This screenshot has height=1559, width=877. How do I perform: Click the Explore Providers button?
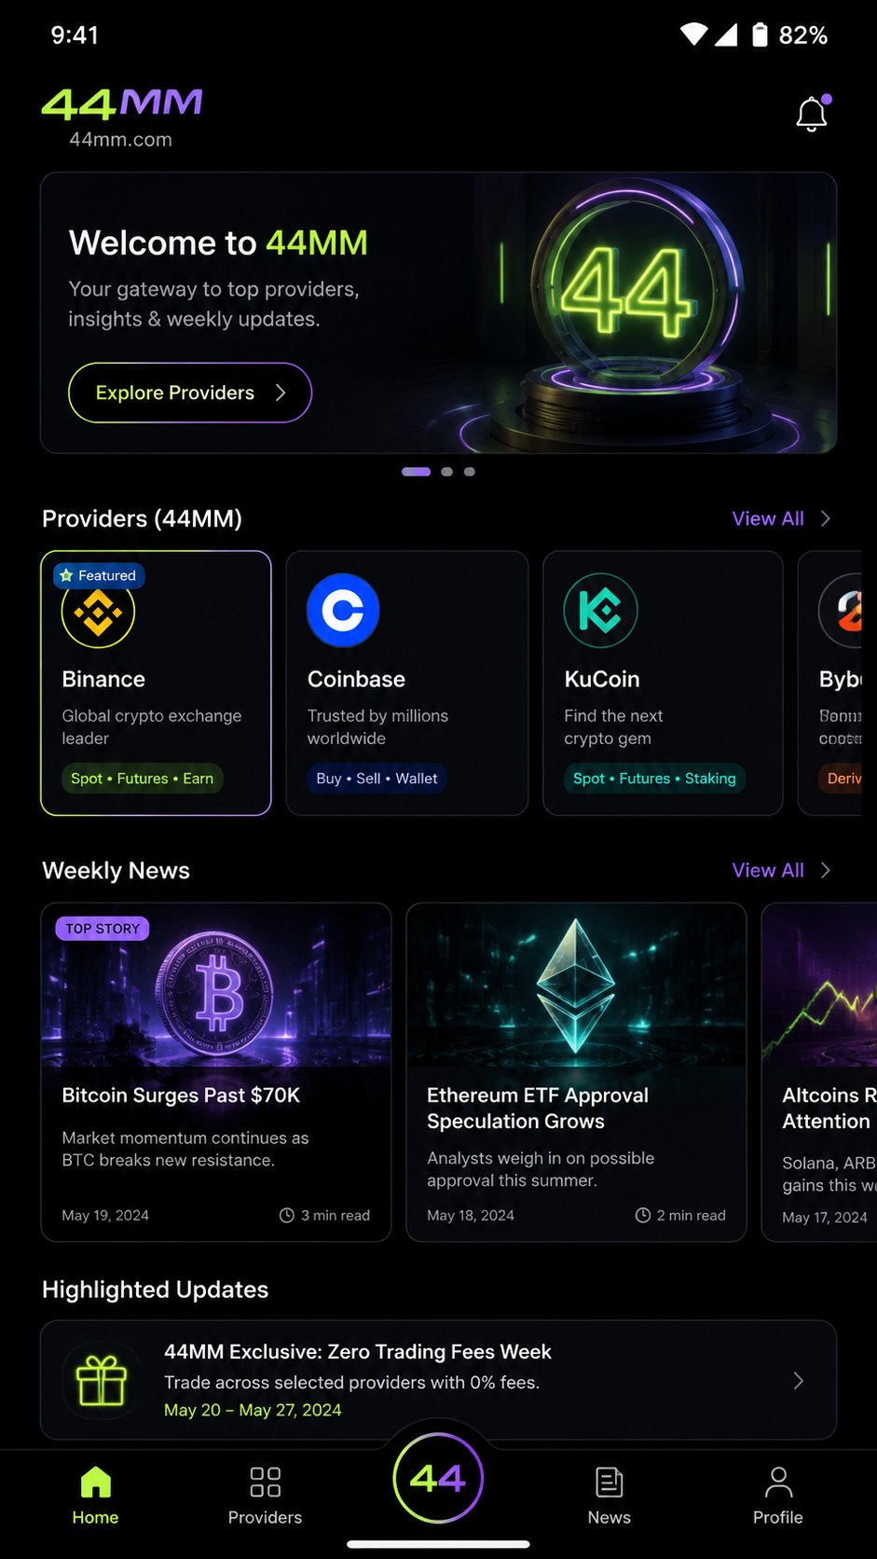190,393
